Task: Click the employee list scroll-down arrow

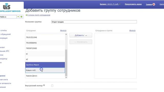Action: [x=66, y=77]
